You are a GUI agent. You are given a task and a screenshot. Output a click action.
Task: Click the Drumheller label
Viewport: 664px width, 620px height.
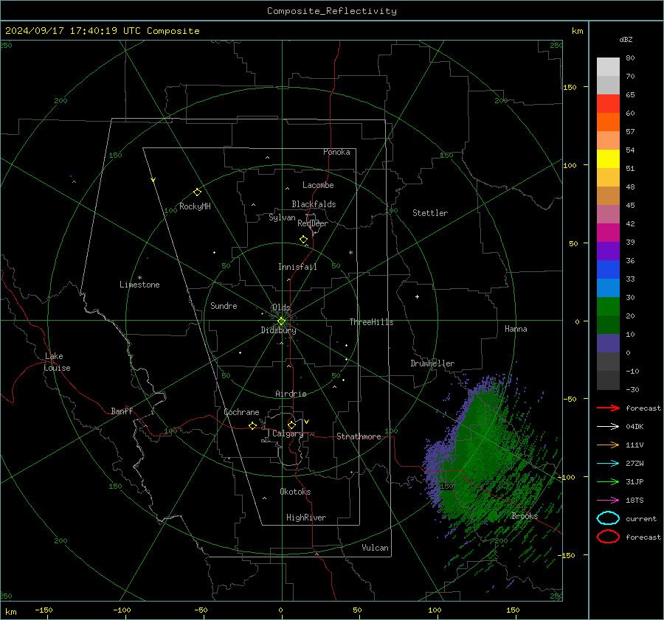coord(432,363)
